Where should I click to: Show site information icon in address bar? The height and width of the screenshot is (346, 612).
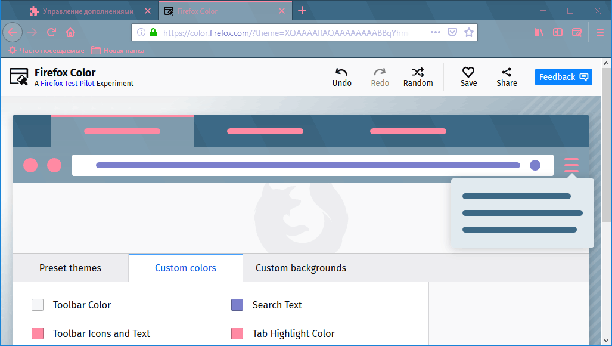pos(141,32)
